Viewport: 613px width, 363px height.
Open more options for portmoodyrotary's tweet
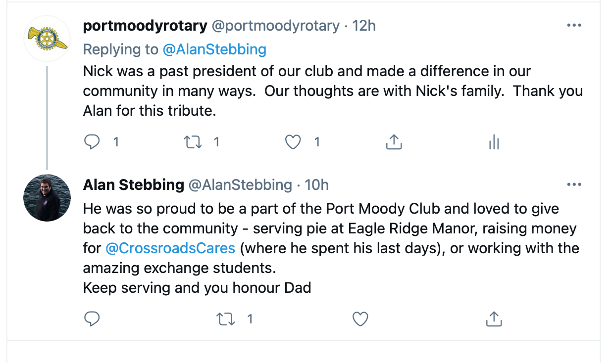[574, 25]
